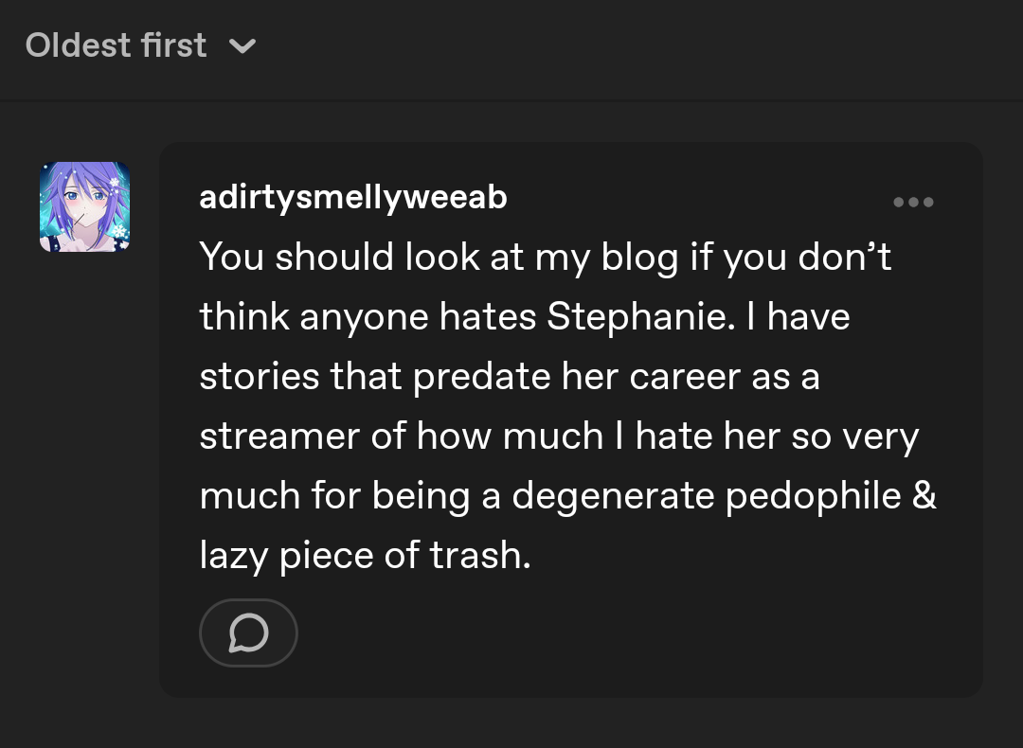This screenshot has width=1023, height=748.
Task: Change reply sort order from Oldest first
Action: (140, 45)
